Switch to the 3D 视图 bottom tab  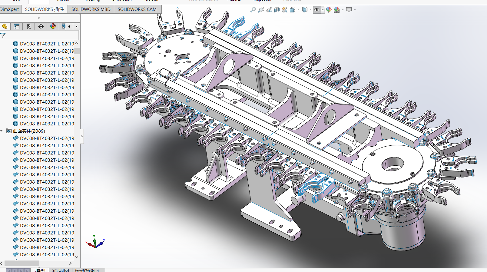[60, 270]
